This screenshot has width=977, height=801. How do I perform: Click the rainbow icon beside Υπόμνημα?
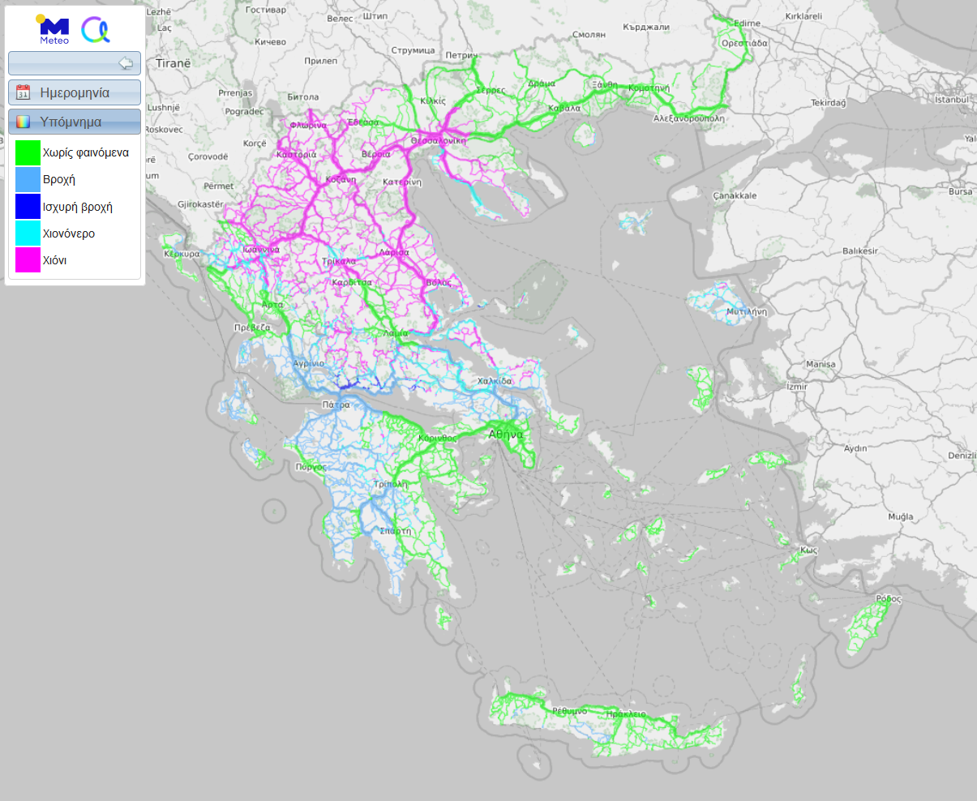click(24, 122)
